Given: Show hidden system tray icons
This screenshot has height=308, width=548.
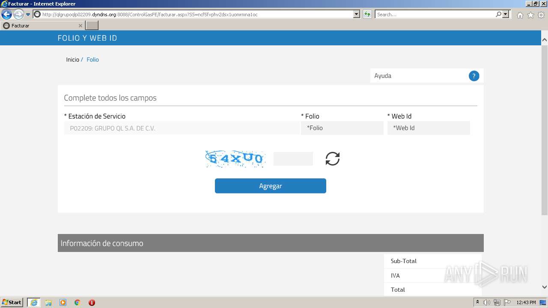Looking at the screenshot, I should tap(477, 302).
